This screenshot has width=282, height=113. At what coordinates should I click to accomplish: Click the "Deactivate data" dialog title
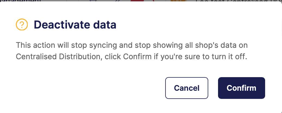tap(75, 25)
